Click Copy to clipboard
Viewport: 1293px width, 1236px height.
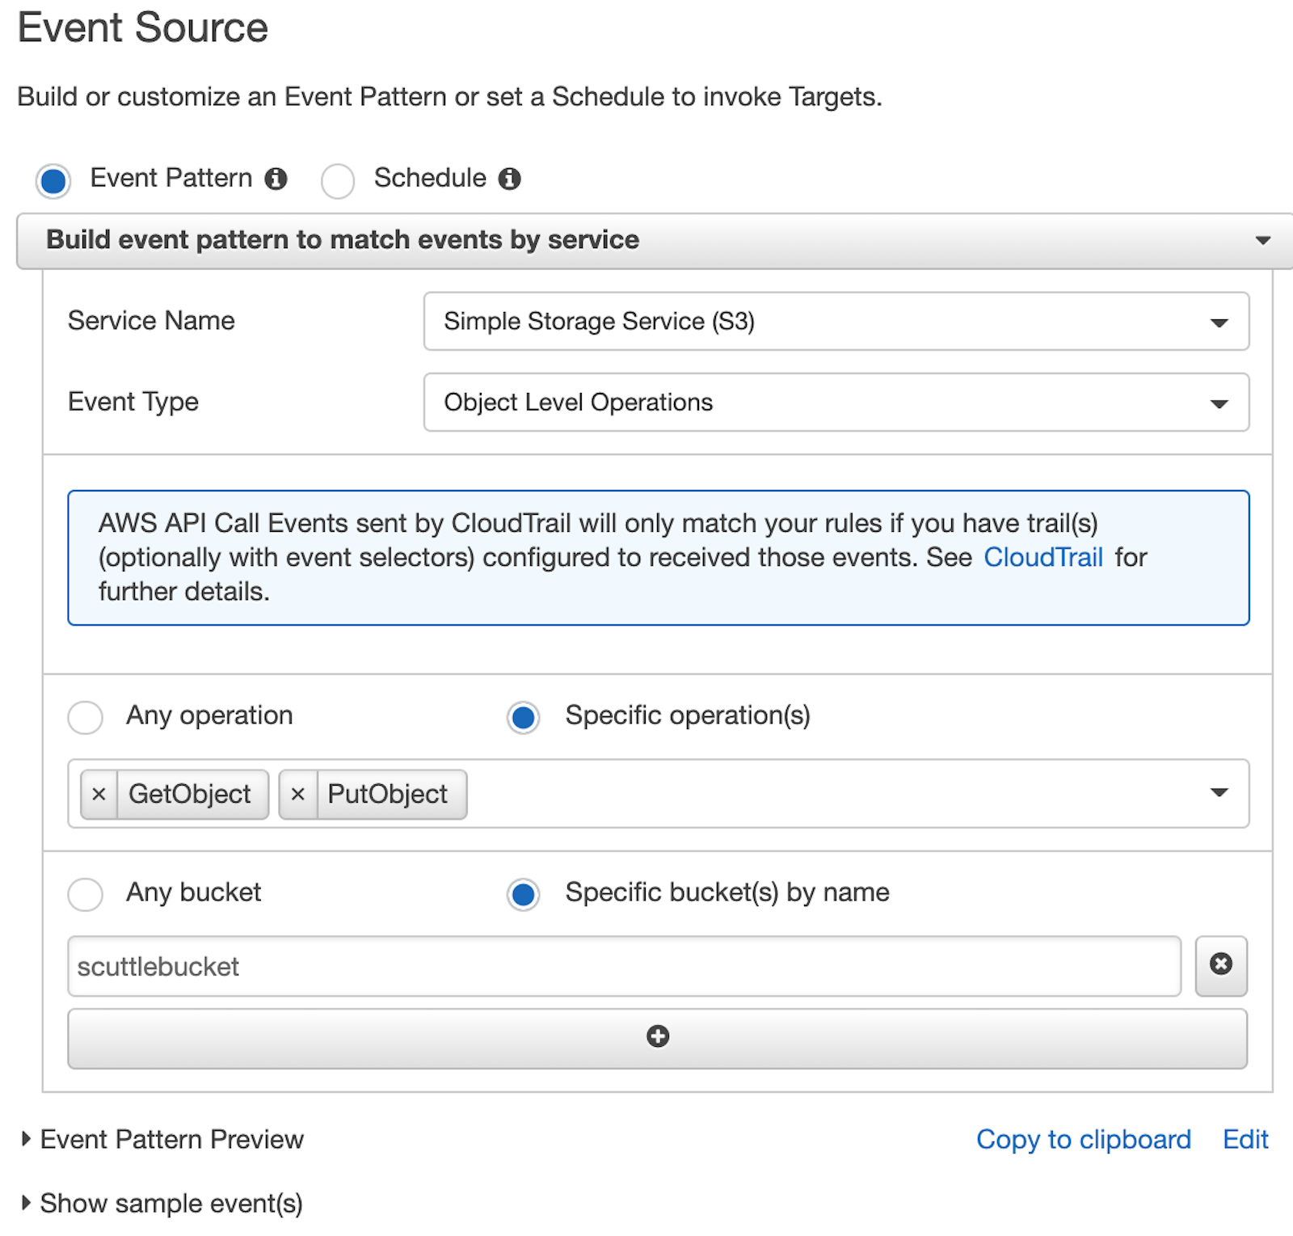[x=1083, y=1139]
